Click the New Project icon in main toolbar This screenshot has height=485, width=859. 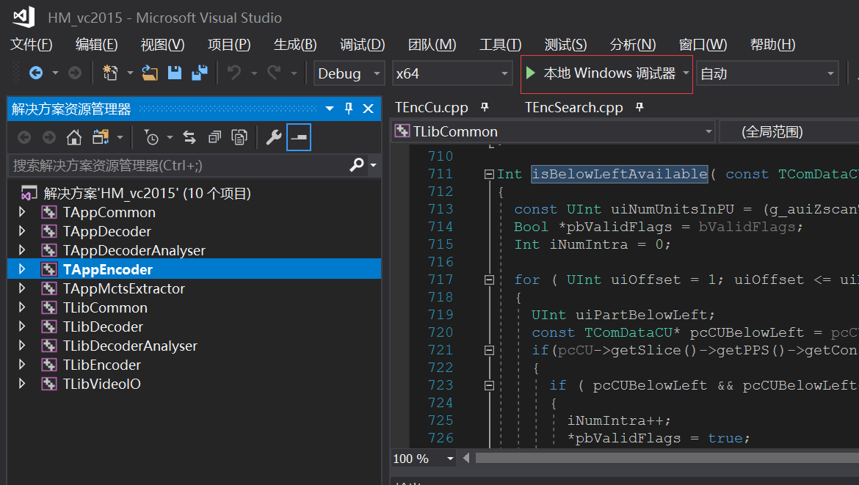[x=110, y=73]
